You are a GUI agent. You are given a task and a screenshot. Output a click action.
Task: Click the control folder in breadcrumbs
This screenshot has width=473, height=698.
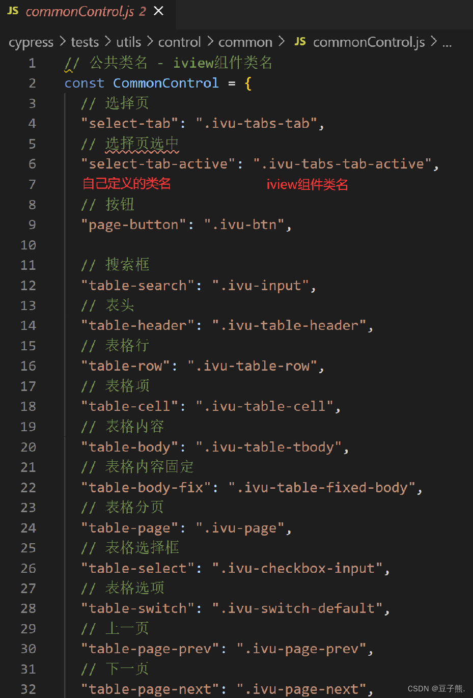(x=179, y=42)
